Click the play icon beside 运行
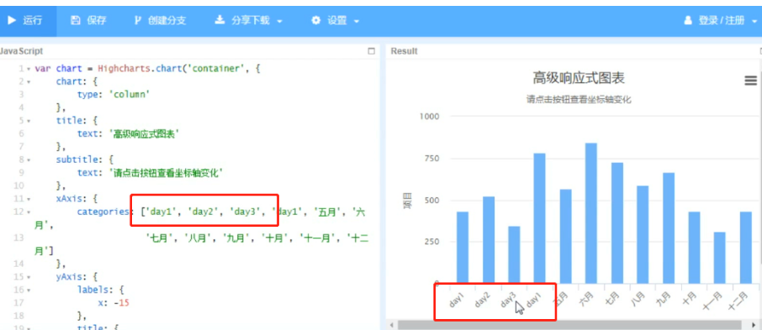The width and height of the screenshot is (762, 330). [11, 20]
